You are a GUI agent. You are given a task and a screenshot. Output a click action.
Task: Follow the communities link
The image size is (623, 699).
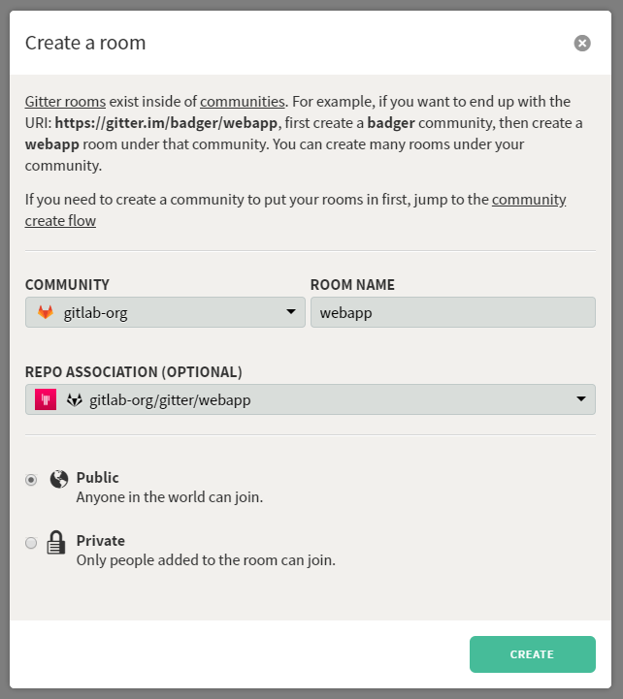click(x=243, y=102)
